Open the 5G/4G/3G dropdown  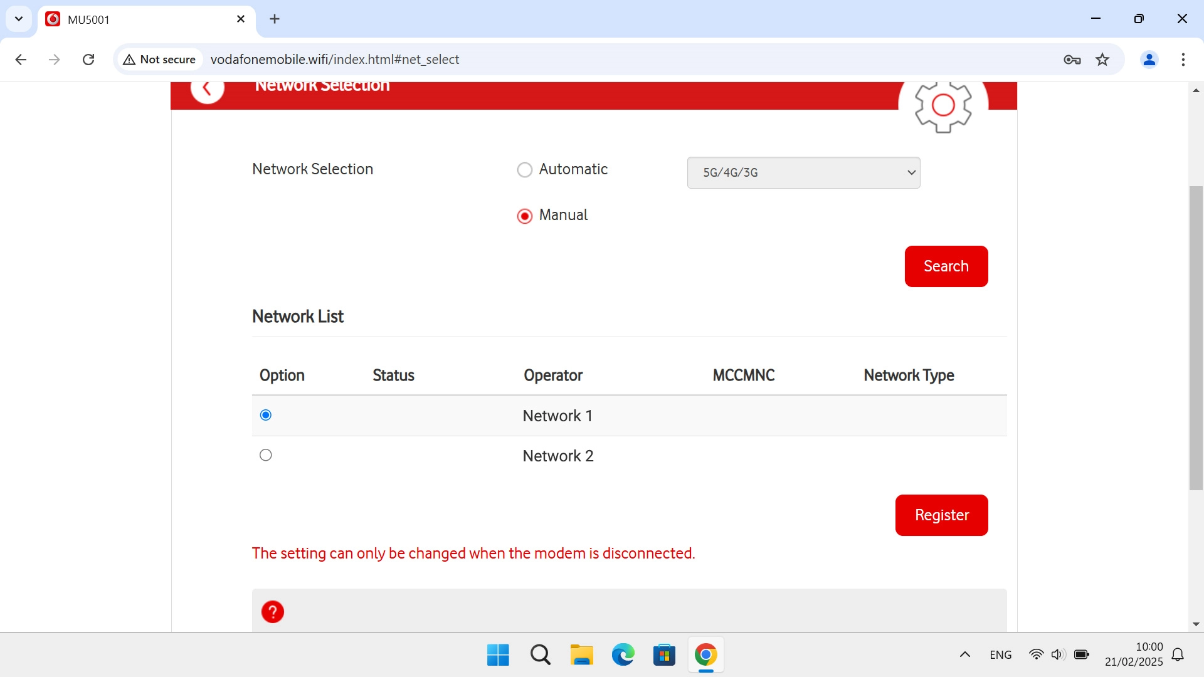pyautogui.click(x=803, y=172)
